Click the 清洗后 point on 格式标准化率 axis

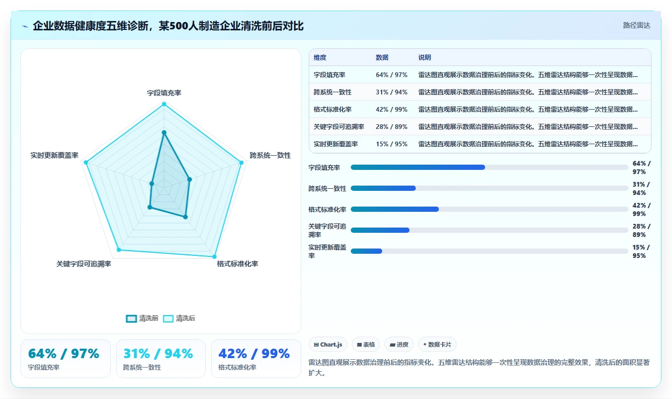coord(214,256)
